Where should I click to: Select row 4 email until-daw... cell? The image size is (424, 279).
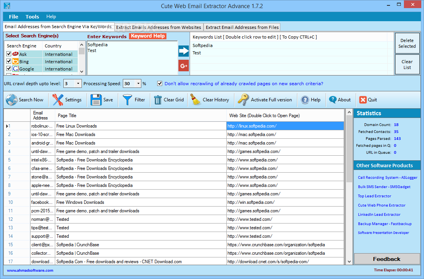click(43, 151)
